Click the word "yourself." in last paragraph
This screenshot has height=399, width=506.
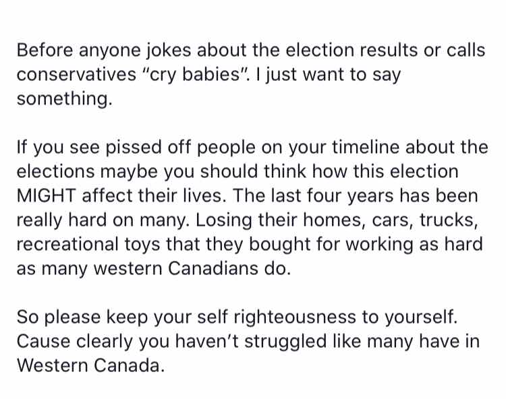pos(421,317)
